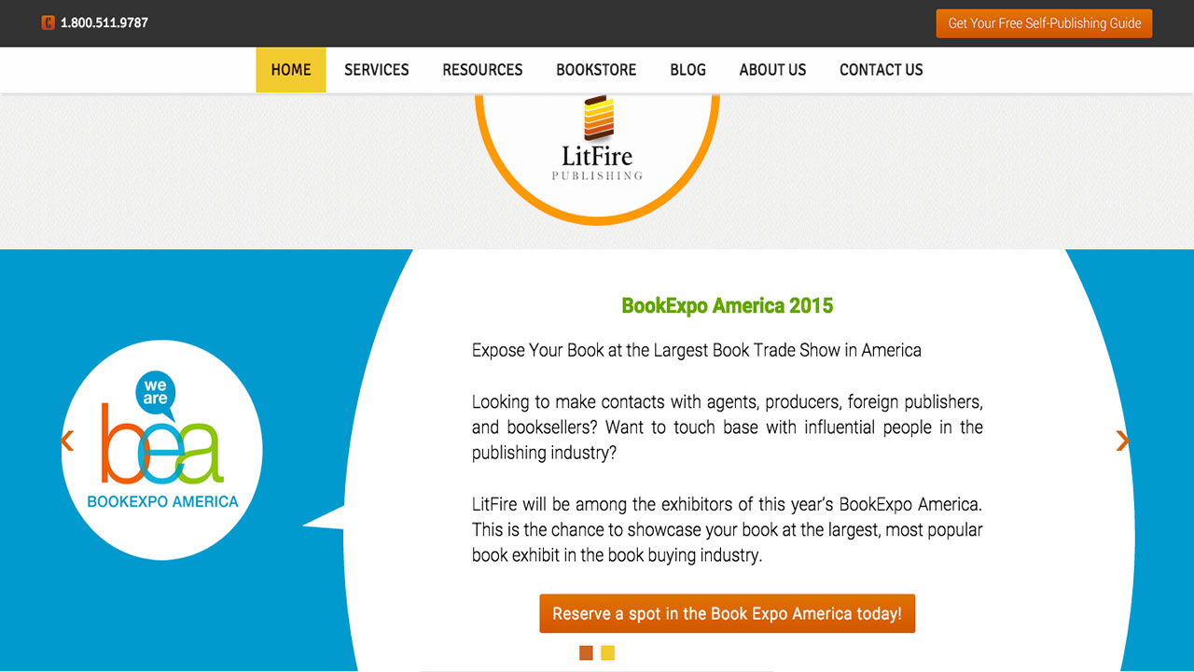Click the 1.800.511.9787 phone number
This screenshot has width=1194, height=672.
(x=103, y=22)
